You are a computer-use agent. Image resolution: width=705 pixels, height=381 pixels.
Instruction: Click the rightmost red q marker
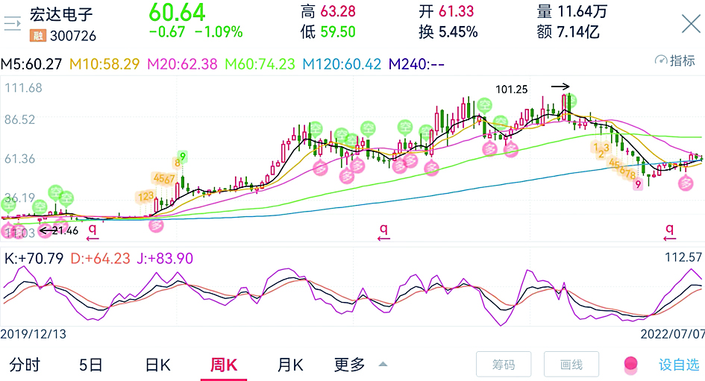pos(669,232)
